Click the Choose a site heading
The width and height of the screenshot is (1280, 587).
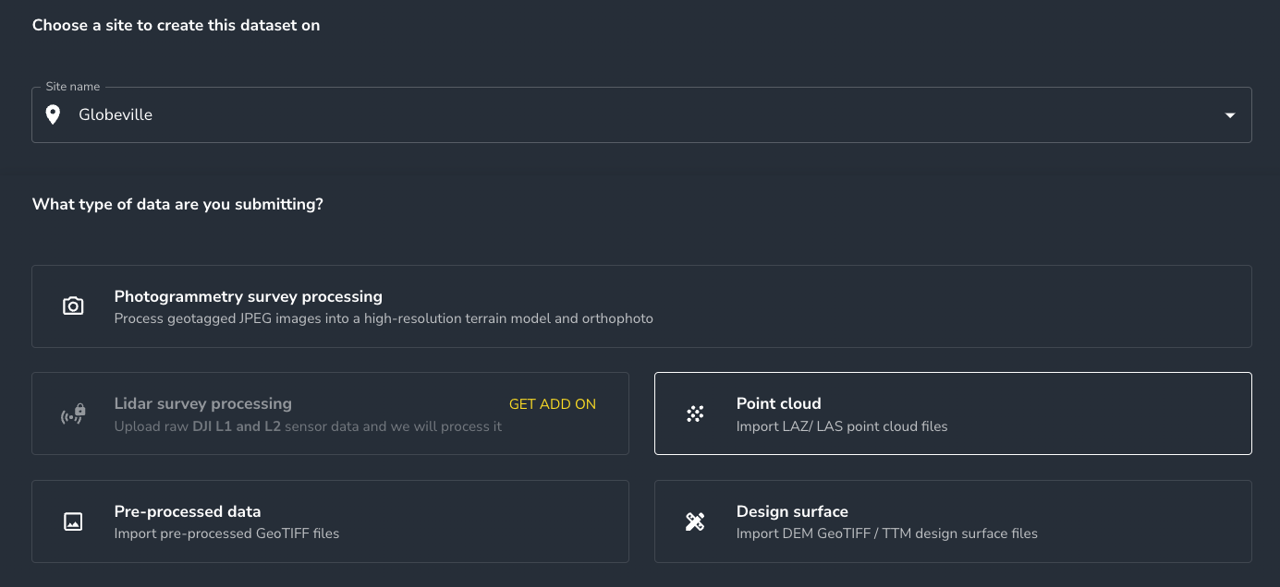176,25
